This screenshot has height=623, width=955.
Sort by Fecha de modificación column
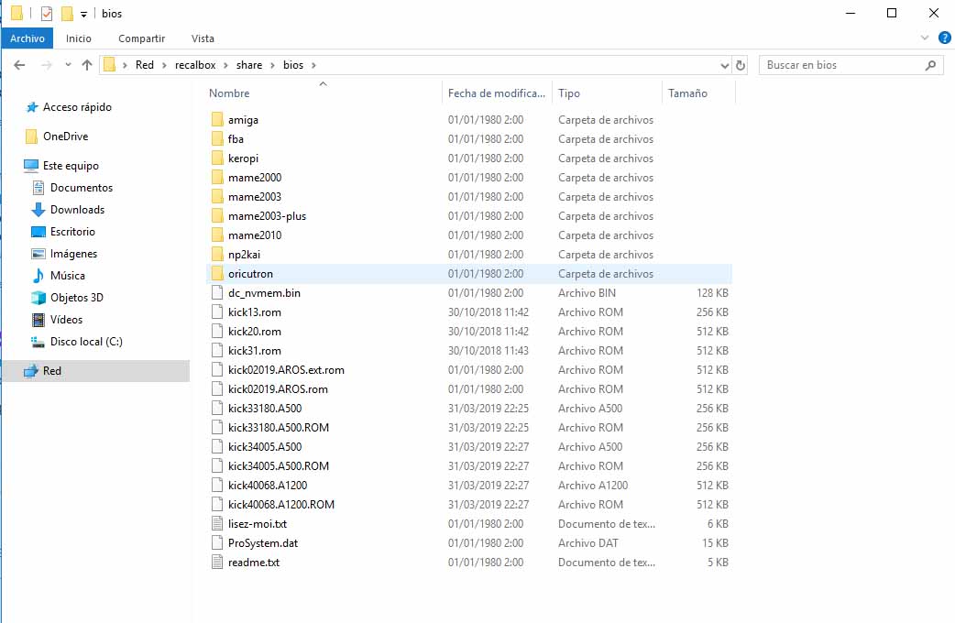coord(497,93)
